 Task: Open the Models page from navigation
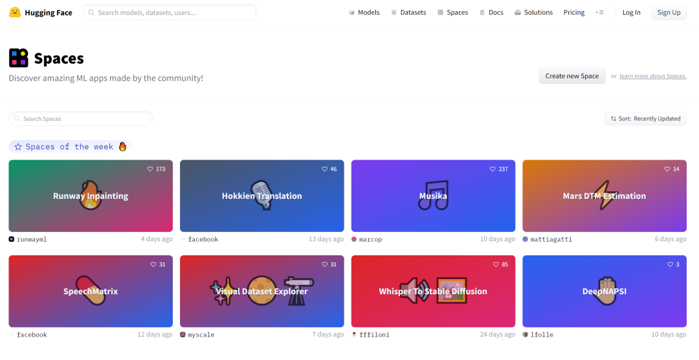364,12
